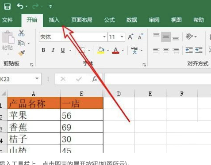211x165 pixels.
Task: Toggle Italic formatting
Action: coord(53,50)
